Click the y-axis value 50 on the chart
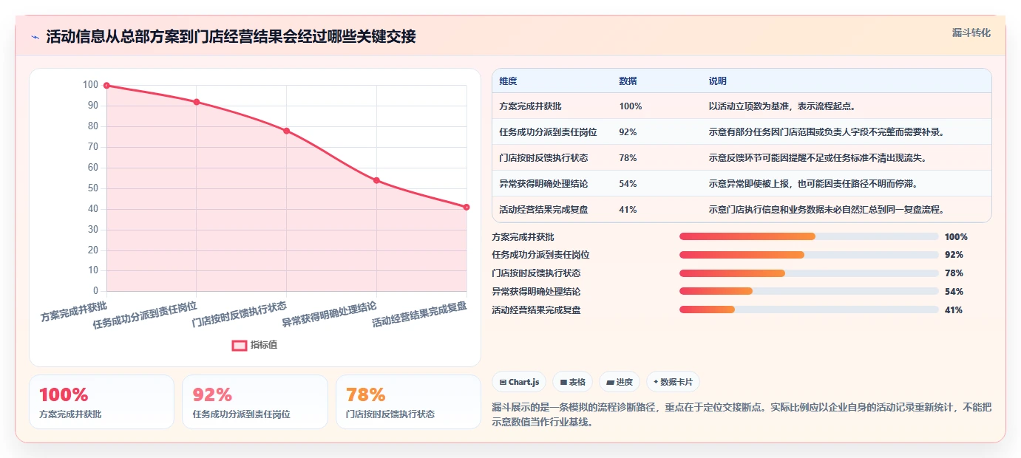 [x=92, y=188]
